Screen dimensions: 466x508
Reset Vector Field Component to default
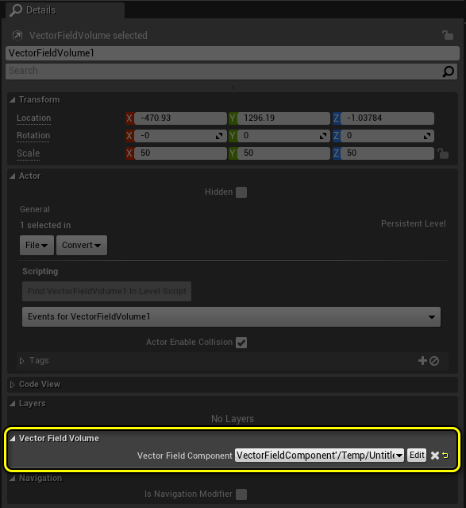[445, 456]
